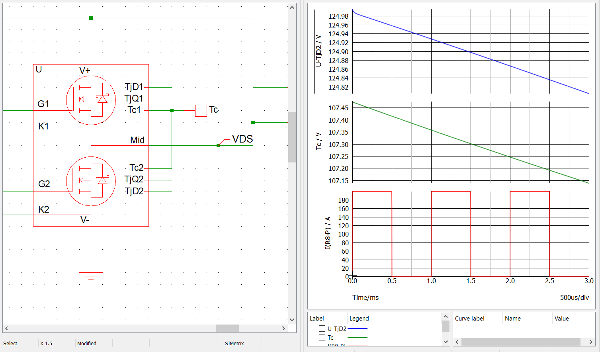This screenshot has width=600, height=352.
Task: Click the K2 pin label
Action: tap(44, 209)
